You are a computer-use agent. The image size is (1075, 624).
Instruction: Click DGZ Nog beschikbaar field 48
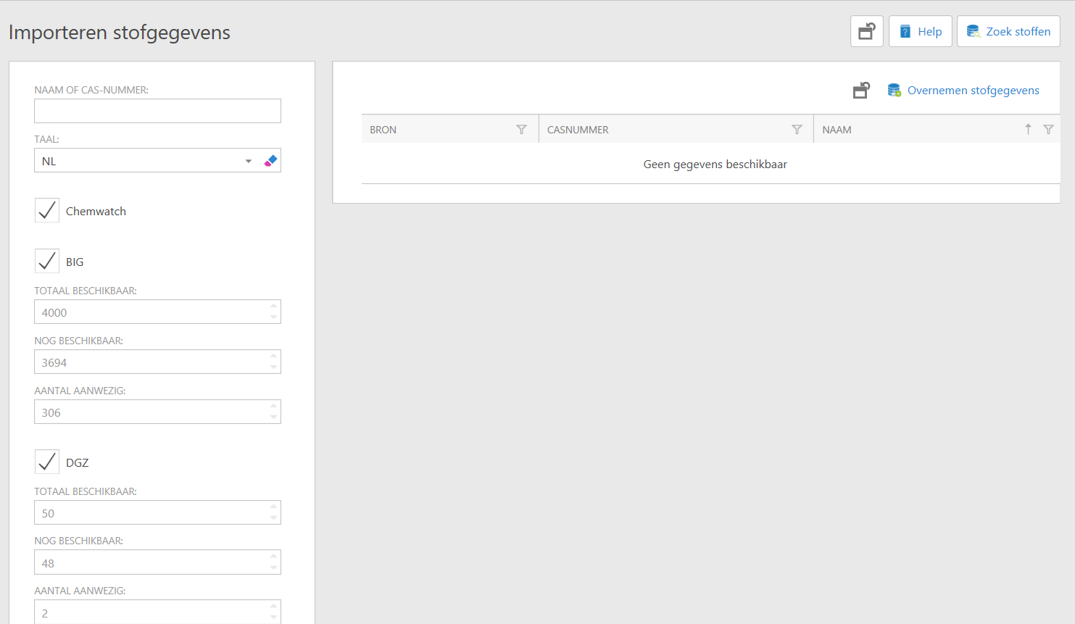[x=157, y=563]
